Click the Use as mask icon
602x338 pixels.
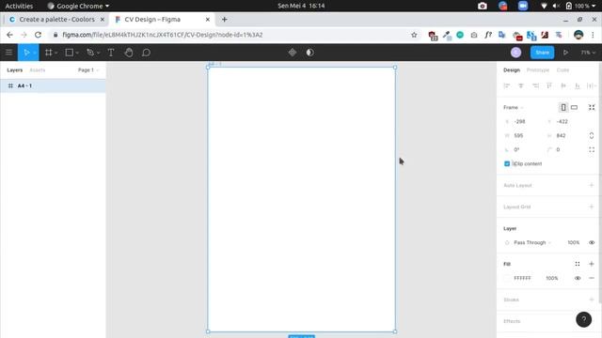[x=309, y=53]
